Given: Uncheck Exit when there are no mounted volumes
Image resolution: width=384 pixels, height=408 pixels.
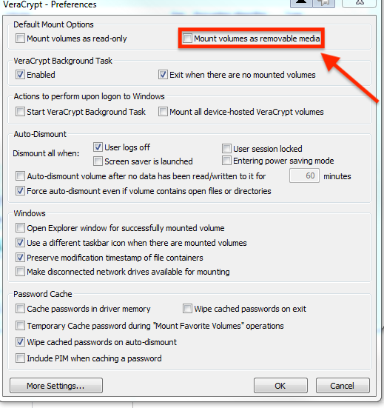Looking at the screenshot, I should point(163,75).
